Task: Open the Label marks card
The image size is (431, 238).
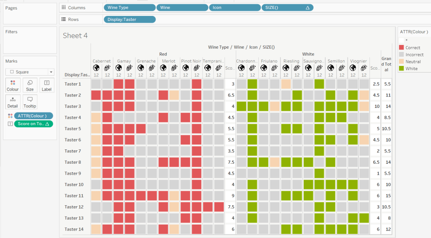Action: [47, 85]
